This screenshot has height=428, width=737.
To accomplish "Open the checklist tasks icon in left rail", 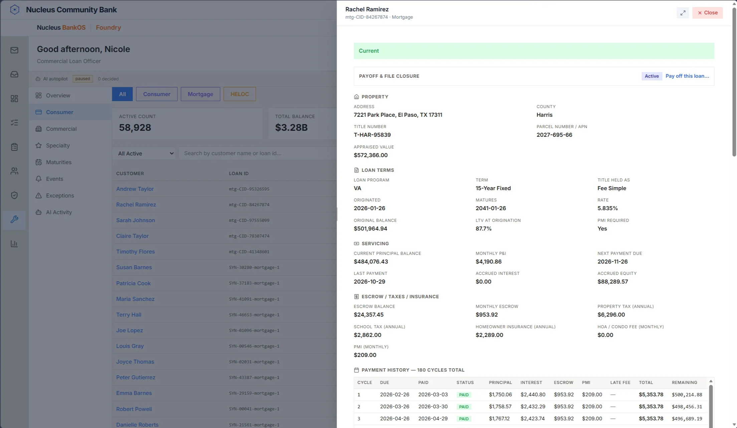I will (x=14, y=123).
